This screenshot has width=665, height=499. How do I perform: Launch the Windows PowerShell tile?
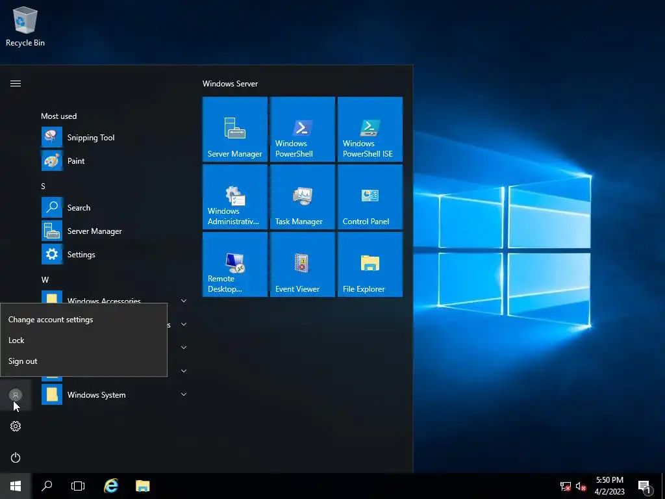[x=303, y=129]
